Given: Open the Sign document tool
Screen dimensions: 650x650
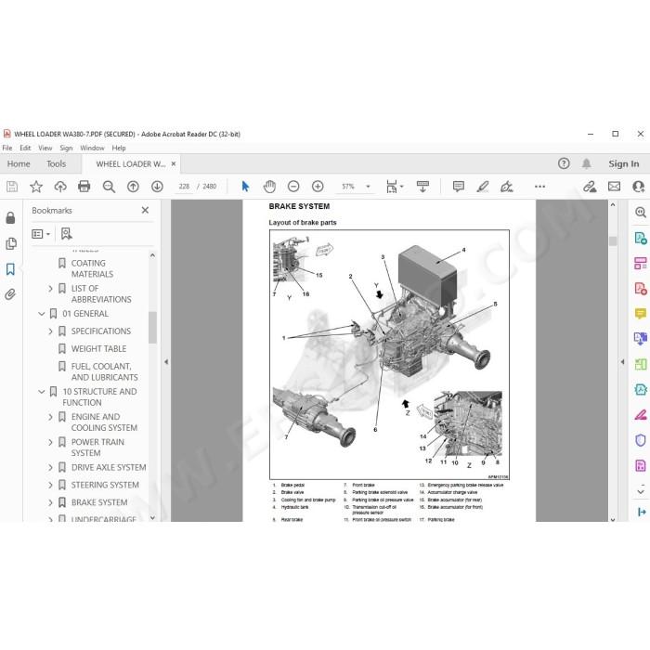Looking at the screenshot, I should click(x=507, y=187).
